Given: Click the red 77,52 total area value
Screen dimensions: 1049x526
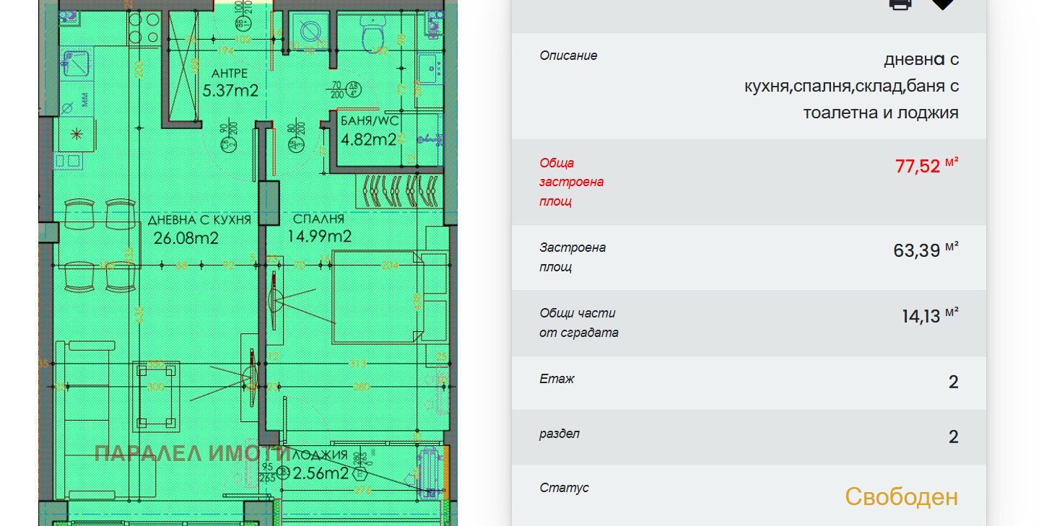Looking at the screenshot, I should [x=918, y=167].
